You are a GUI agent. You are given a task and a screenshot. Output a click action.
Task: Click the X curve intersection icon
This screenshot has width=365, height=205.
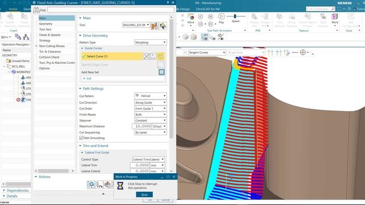147,56
